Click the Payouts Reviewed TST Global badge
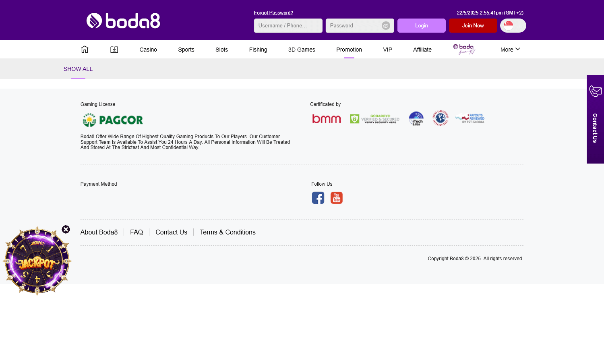This screenshot has width=604, height=340. [x=470, y=118]
